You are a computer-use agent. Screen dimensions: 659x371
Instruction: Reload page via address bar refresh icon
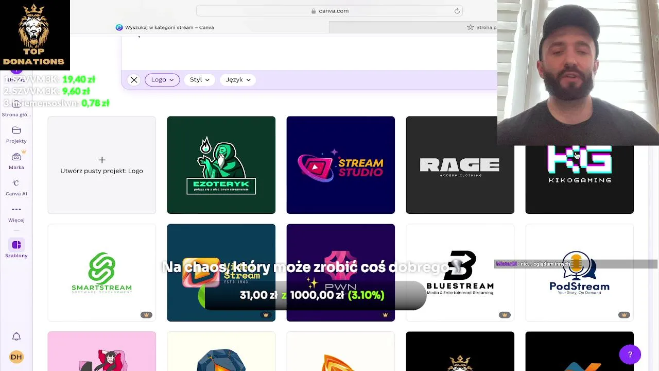pos(457,11)
